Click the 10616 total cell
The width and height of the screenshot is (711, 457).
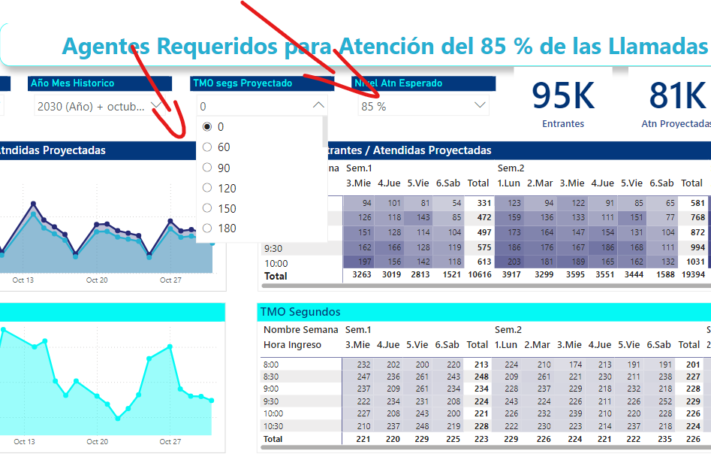pyautogui.click(x=480, y=274)
